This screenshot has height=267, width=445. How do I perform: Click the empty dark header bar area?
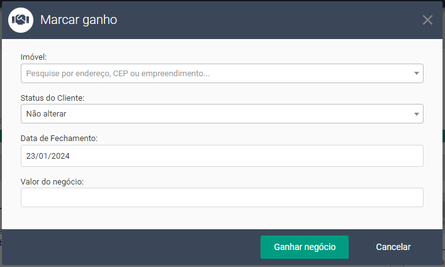pyautogui.click(x=264, y=20)
